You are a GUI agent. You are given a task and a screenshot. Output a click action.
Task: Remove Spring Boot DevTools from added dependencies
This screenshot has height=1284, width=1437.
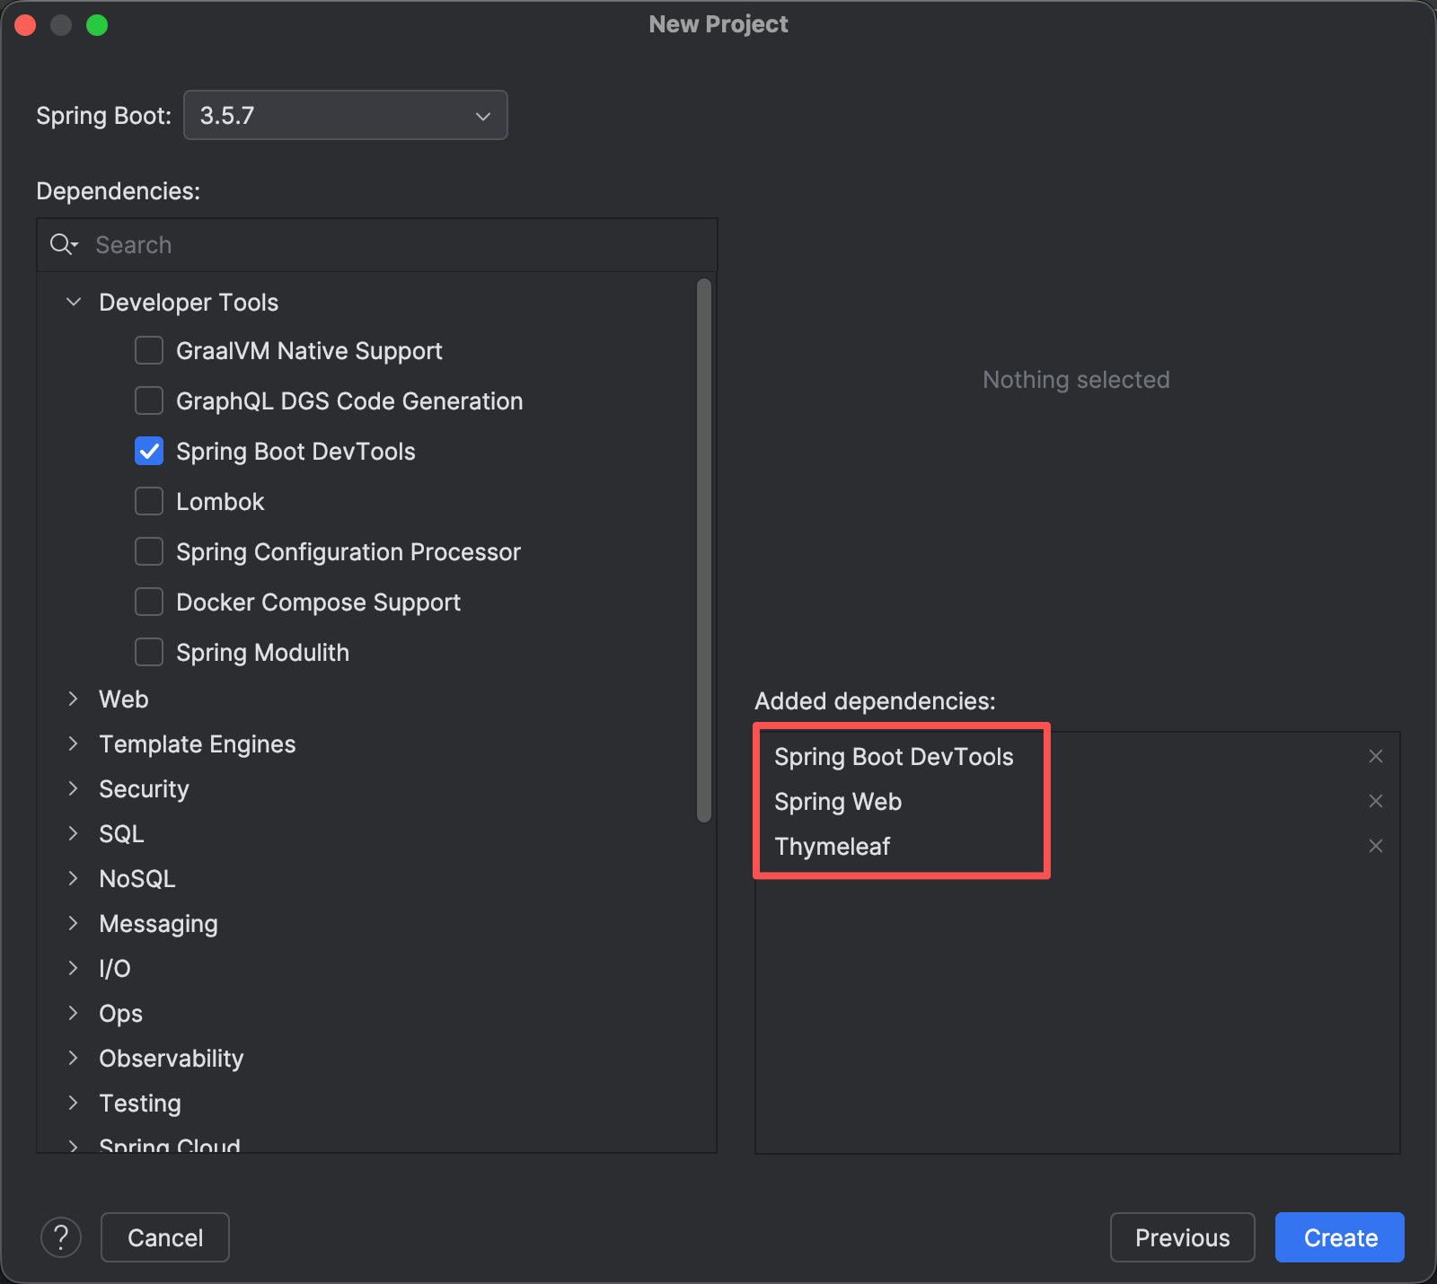pyautogui.click(x=1375, y=756)
